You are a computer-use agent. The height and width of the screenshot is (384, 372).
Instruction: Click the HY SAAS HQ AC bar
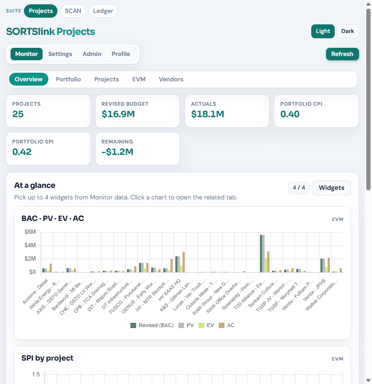[184, 262]
